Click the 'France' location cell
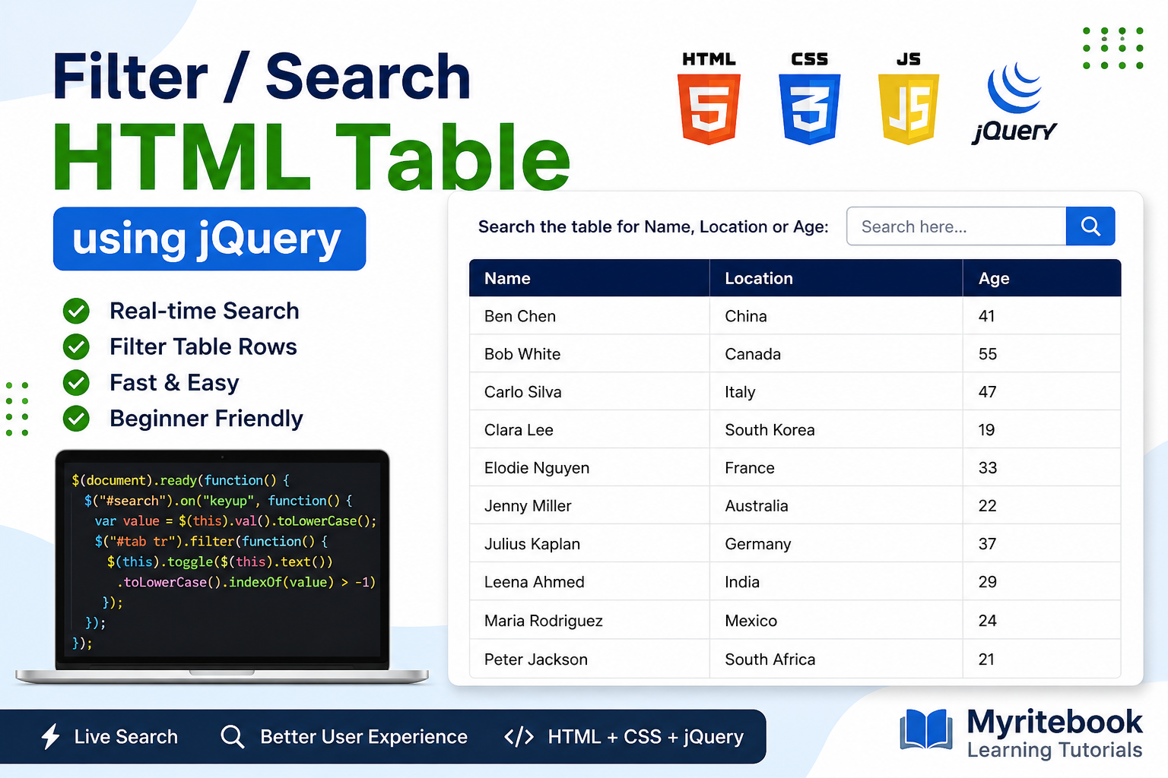Image resolution: width=1168 pixels, height=778 pixels. [836, 468]
